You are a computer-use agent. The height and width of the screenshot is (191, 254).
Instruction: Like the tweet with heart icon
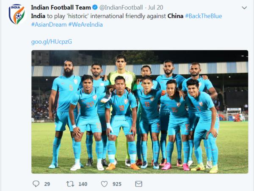(104, 184)
